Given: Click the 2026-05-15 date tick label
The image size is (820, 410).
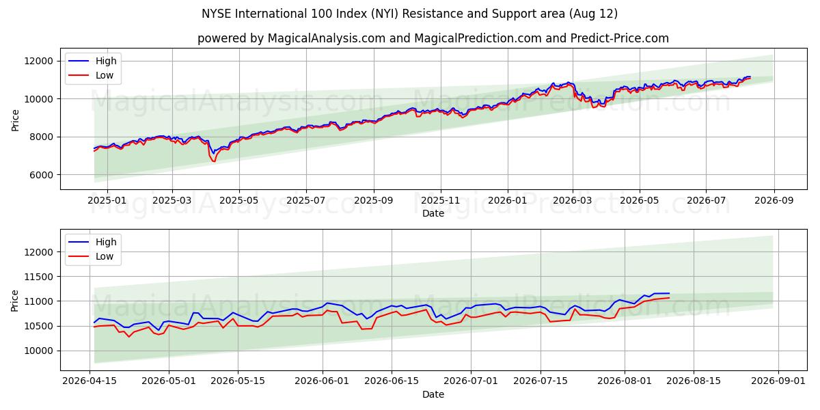Looking at the screenshot, I should pyautogui.click(x=238, y=381).
